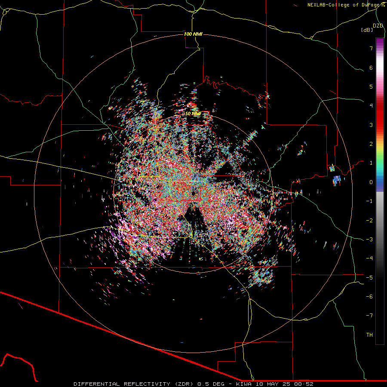Click the DZD product label above the scale
The height and width of the screenshot is (387, 387).
(378, 26)
